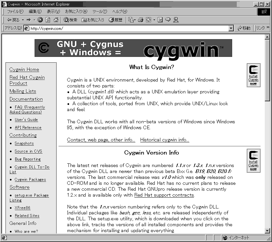Click the Forward arrow in the toolbar
This screenshot has width=272, height=242.
coord(29,20)
